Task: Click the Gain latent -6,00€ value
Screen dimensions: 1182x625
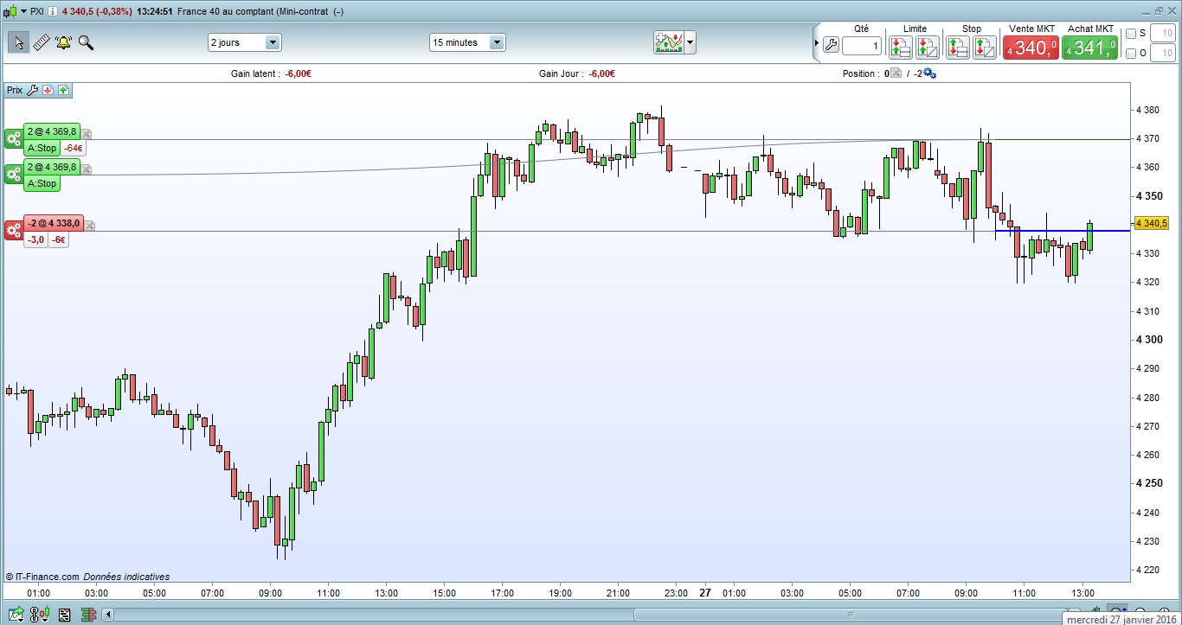Action: point(297,73)
